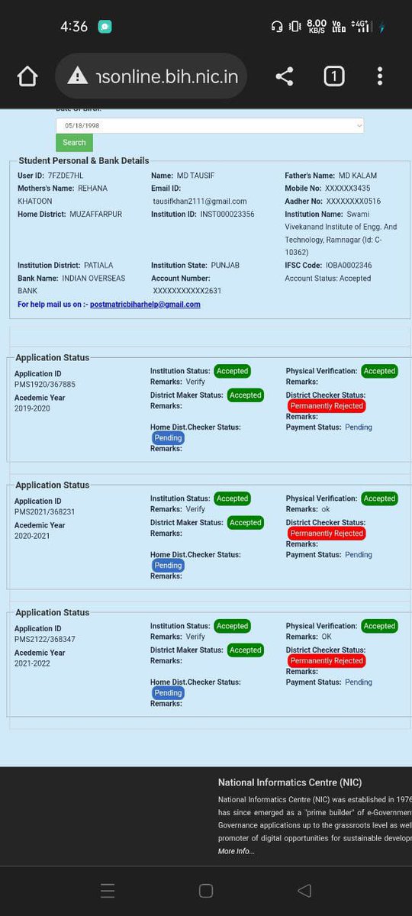Select the account number ending 2631
Viewport: 412px width, 916px height.
[188, 292]
